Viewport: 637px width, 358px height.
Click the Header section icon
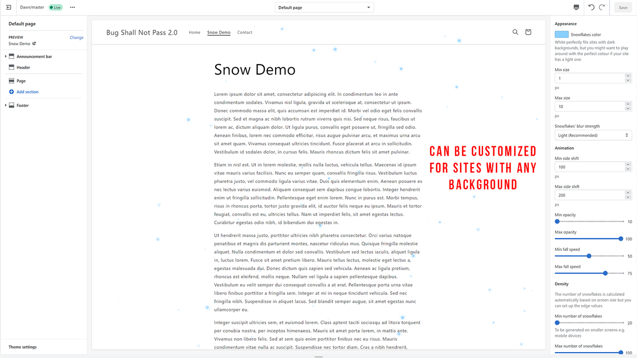[11, 67]
